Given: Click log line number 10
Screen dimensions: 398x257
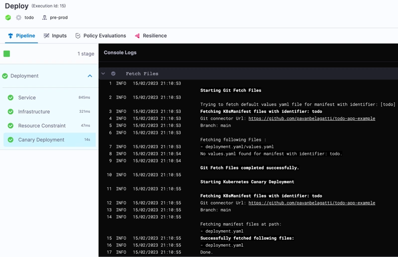Looking at the screenshot, I should (x=109, y=175).
